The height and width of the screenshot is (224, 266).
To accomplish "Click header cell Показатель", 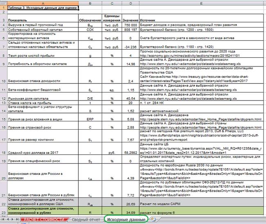I will click(43, 18).
